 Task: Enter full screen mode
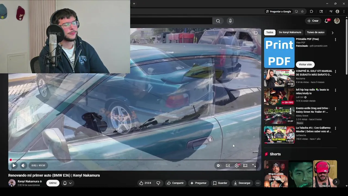pyautogui.click(x=254, y=165)
